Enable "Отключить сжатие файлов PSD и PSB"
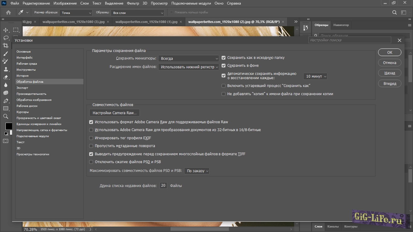The width and height of the screenshot is (413, 232). tap(91, 162)
